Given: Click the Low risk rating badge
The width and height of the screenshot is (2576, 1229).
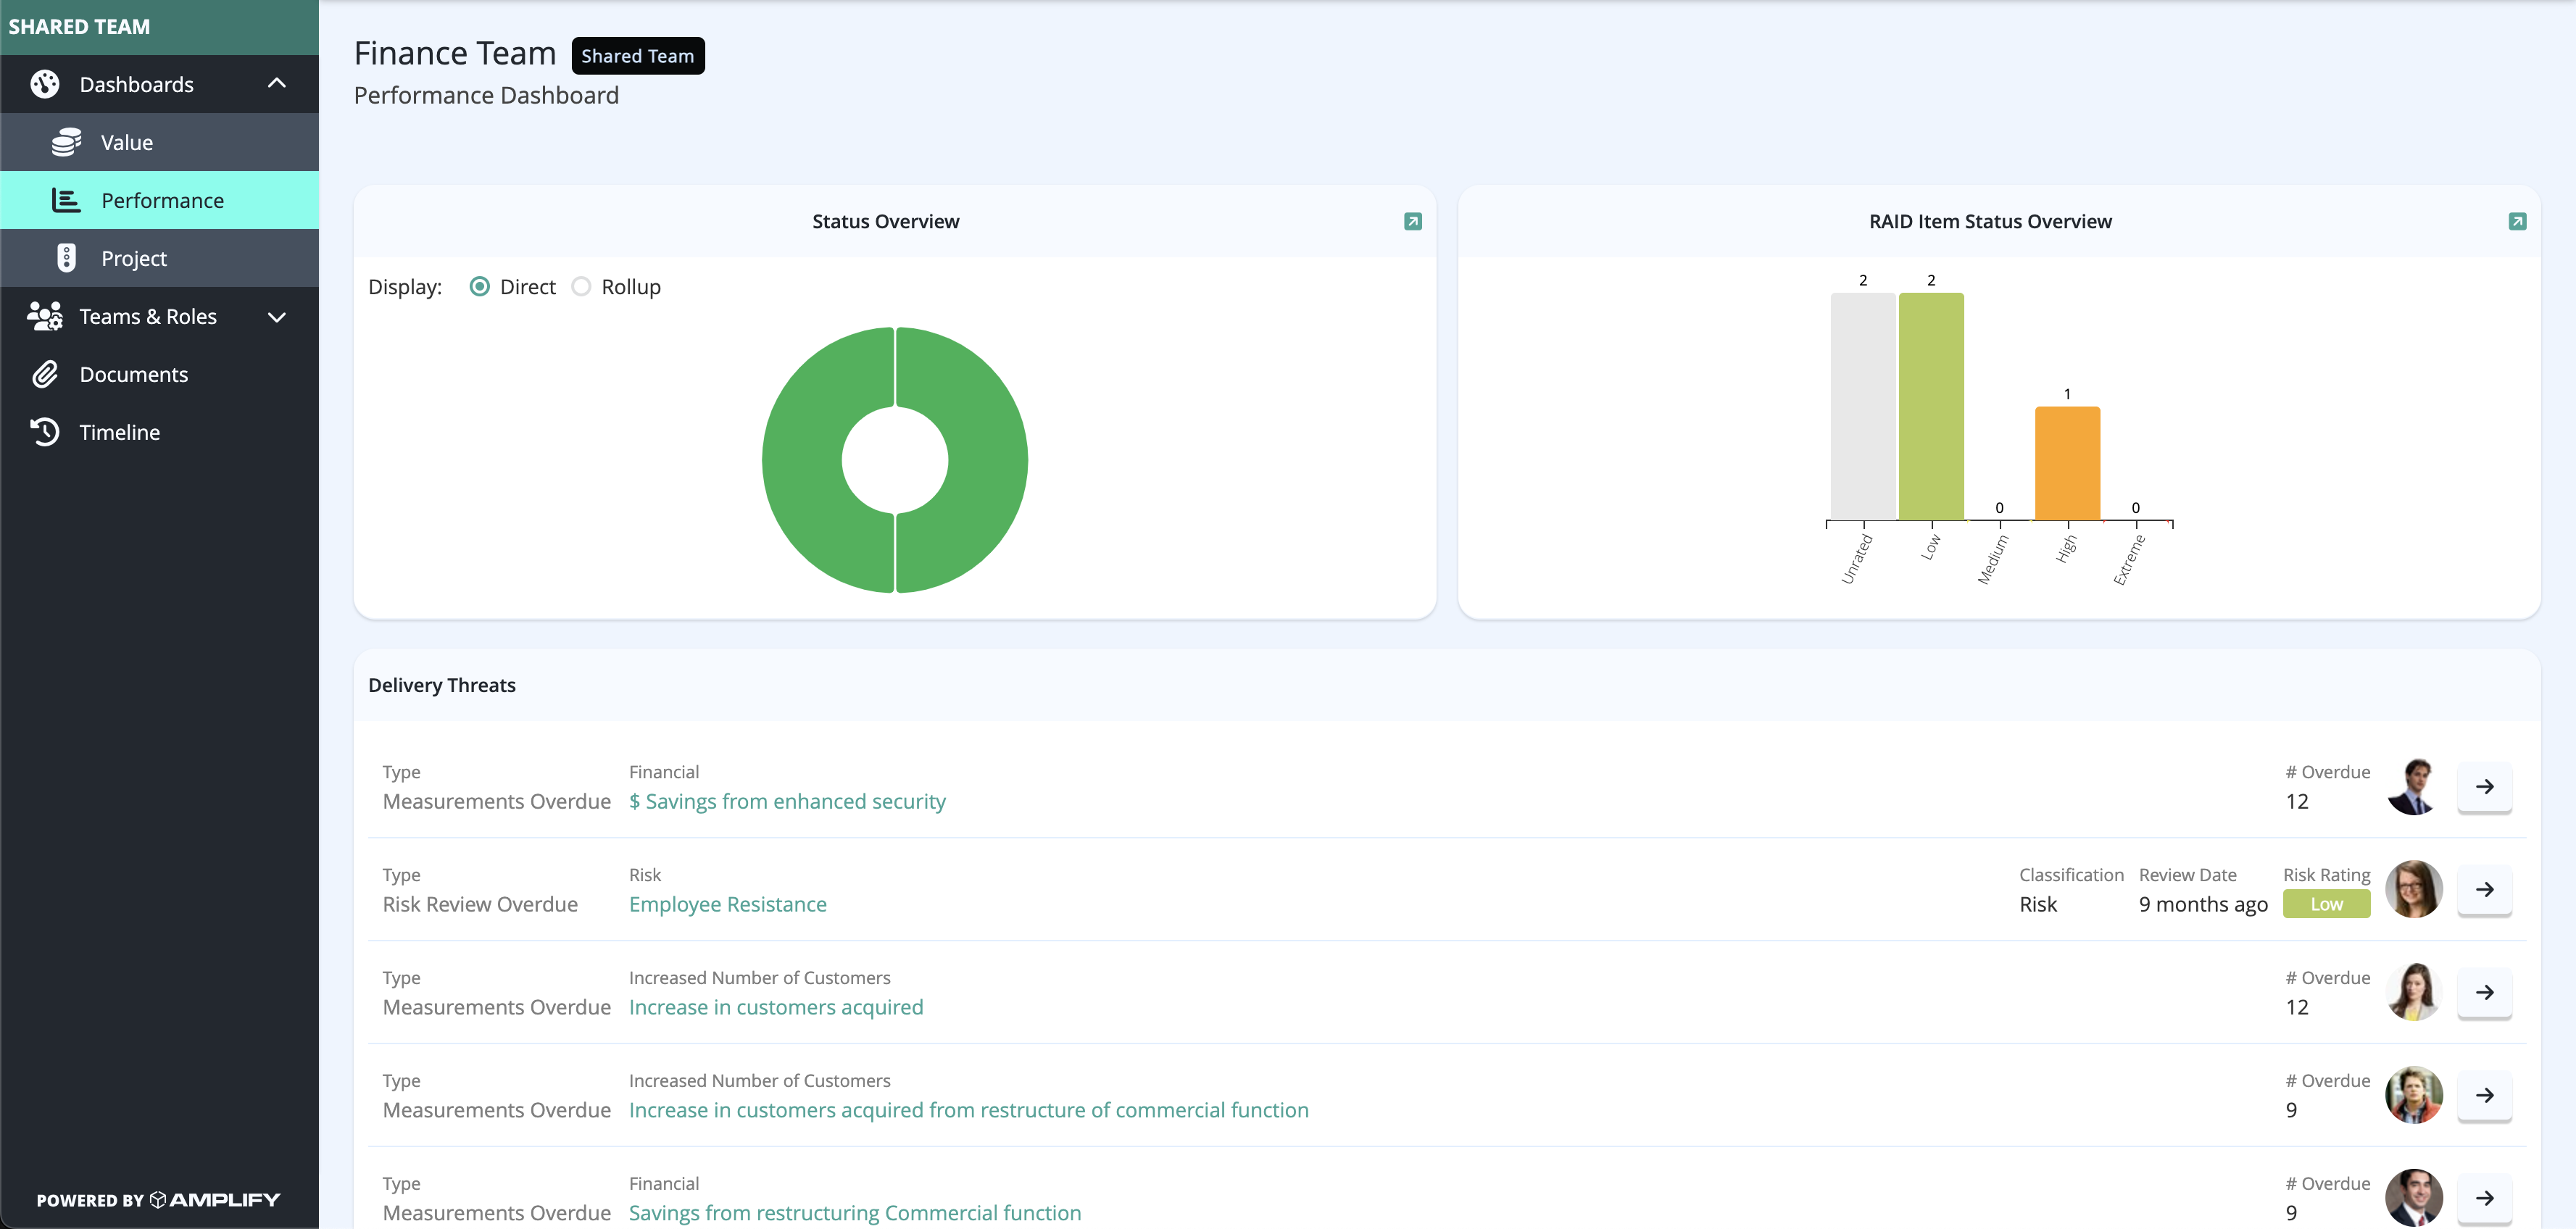Looking at the screenshot, I should point(2326,904).
